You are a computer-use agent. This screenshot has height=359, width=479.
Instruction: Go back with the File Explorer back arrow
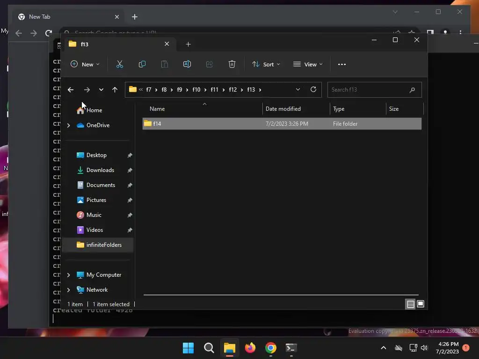71,90
